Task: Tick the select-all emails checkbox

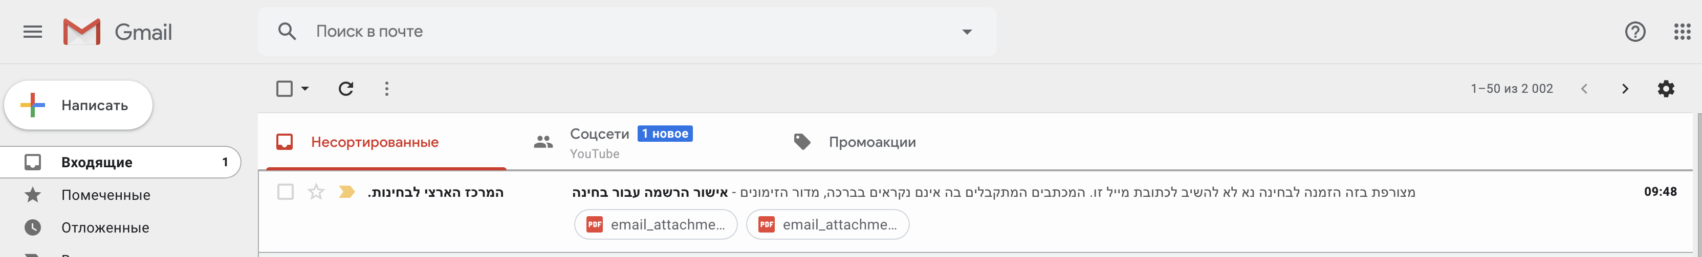Action: [284, 88]
